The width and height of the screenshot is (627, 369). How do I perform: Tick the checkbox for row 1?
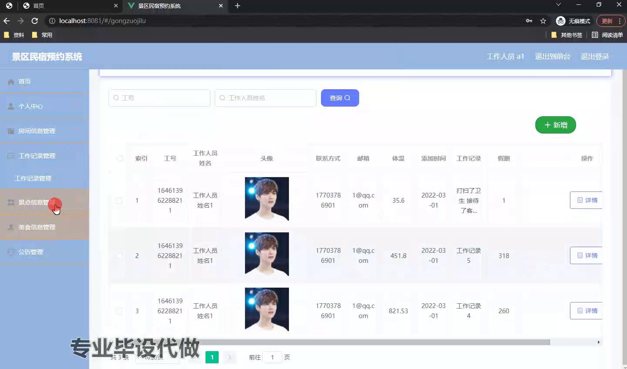(119, 201)
